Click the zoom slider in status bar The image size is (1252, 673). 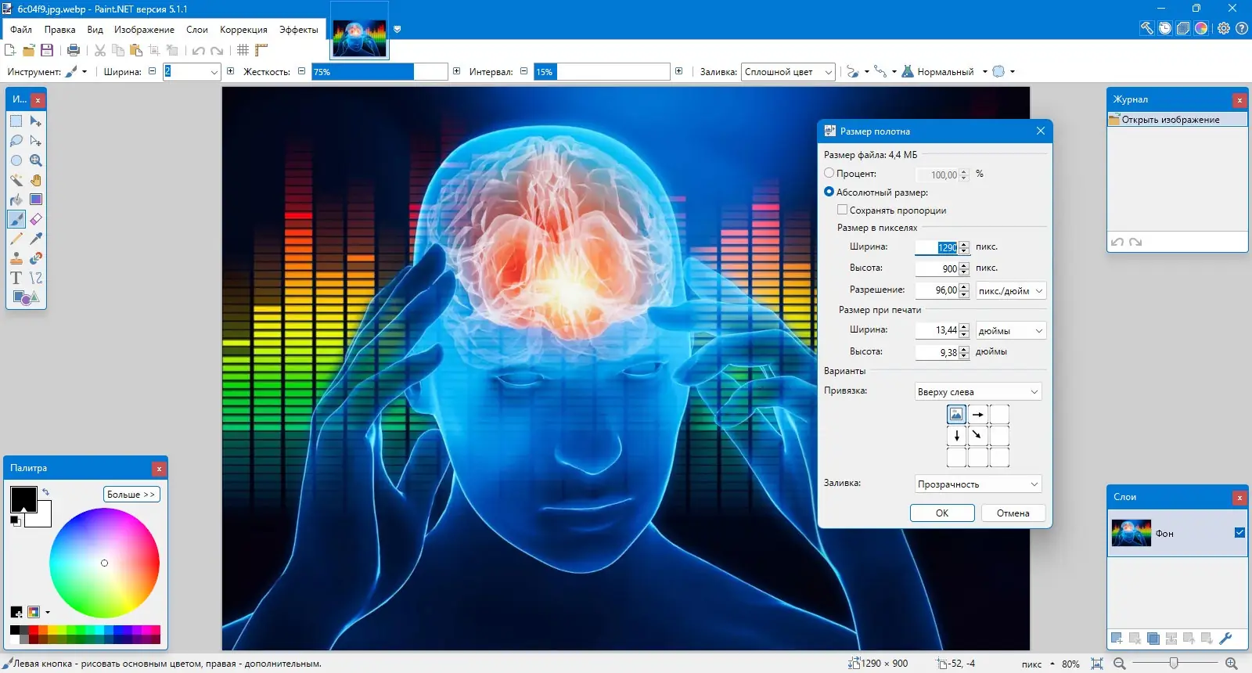coord(1174,664)
